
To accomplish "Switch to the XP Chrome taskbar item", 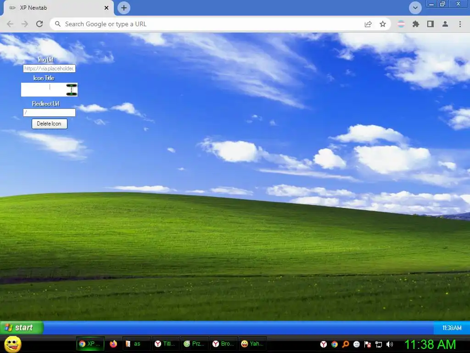I will pyautogui.click(x=90, y=344).
